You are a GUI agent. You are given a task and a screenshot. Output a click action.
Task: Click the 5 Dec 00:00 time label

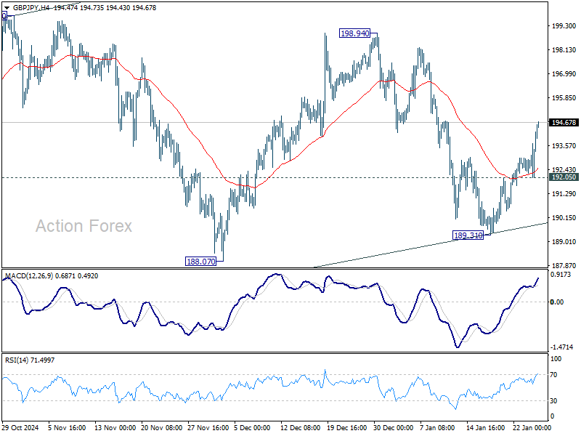tap(252, 428)
